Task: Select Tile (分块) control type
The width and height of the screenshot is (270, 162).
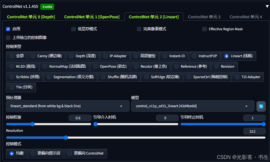Action: coord(21,87)
